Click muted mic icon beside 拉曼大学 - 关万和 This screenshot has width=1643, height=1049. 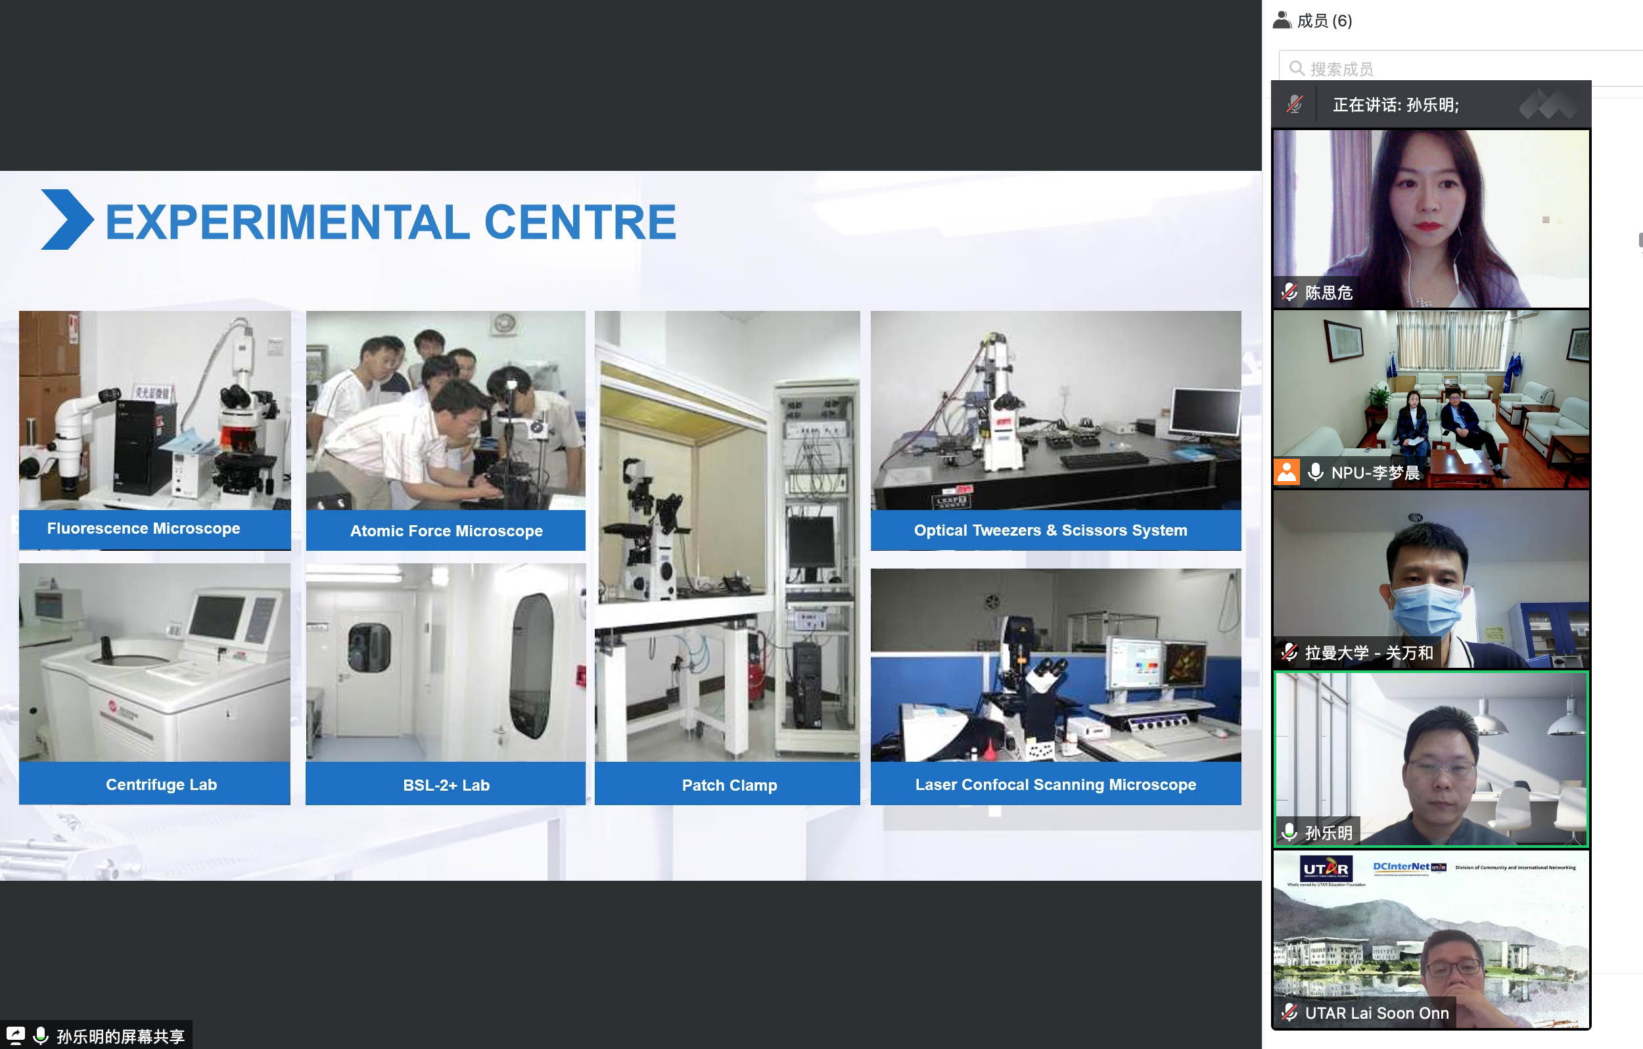point(1289,653)
